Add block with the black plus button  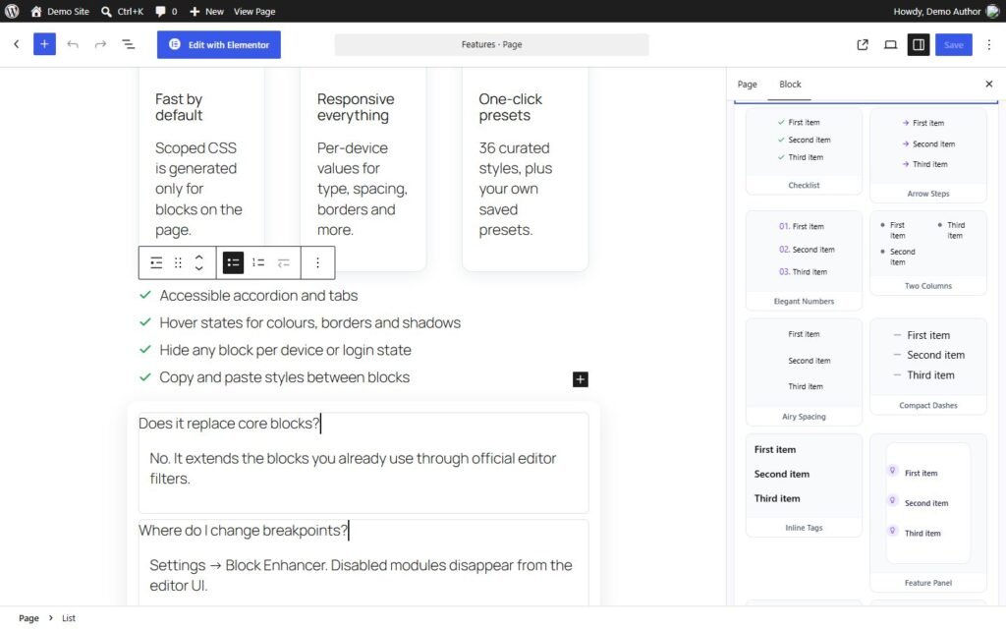point(580,379)
